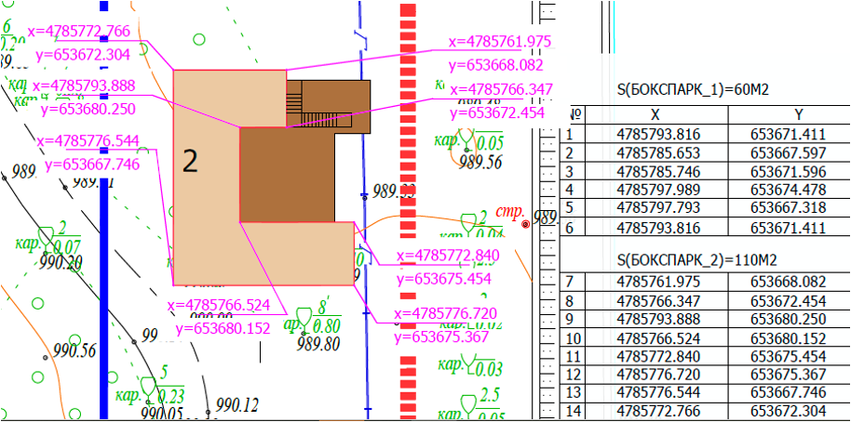Select the tree symbol labeled 0.23 at the bottom
The height and width of the screenshot is (422, 851).
147,384
